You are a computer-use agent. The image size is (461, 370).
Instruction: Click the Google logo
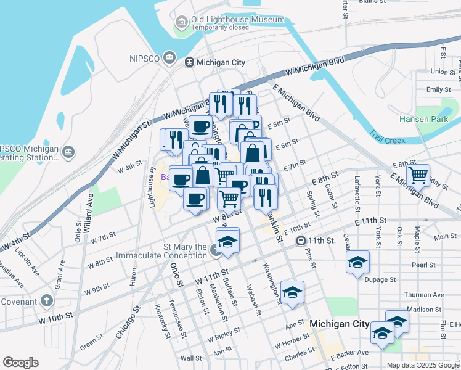20,363
